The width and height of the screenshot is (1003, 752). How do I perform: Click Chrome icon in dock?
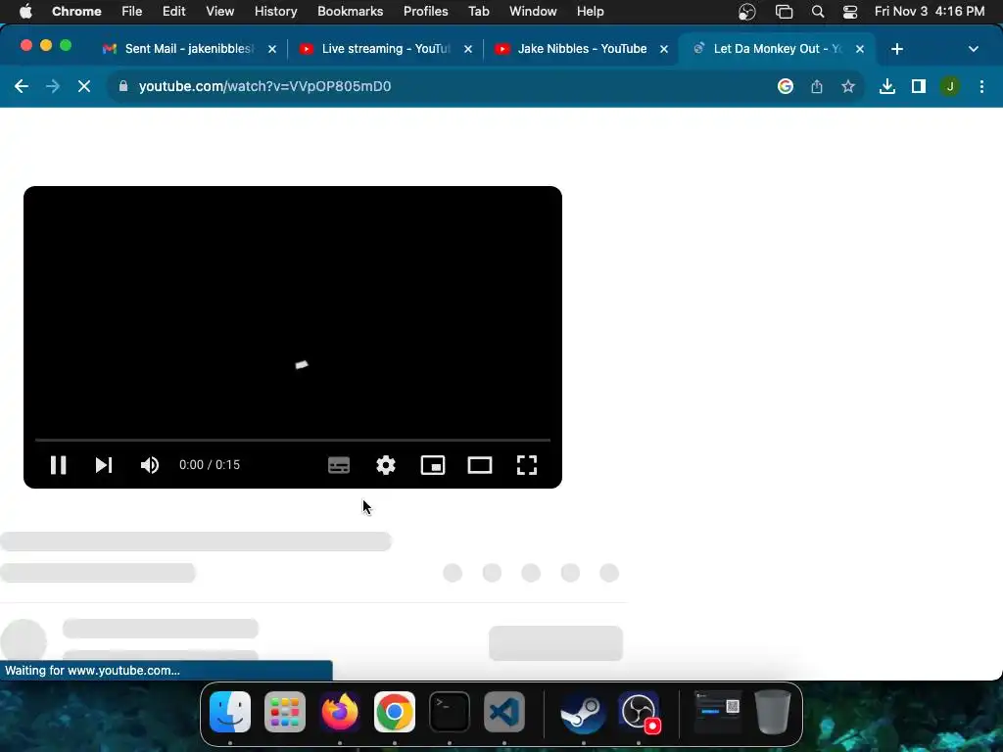pos(395,712)
